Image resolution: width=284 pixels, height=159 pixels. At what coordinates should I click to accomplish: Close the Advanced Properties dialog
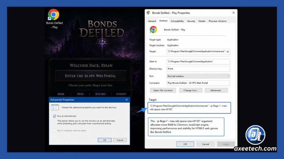126,100
